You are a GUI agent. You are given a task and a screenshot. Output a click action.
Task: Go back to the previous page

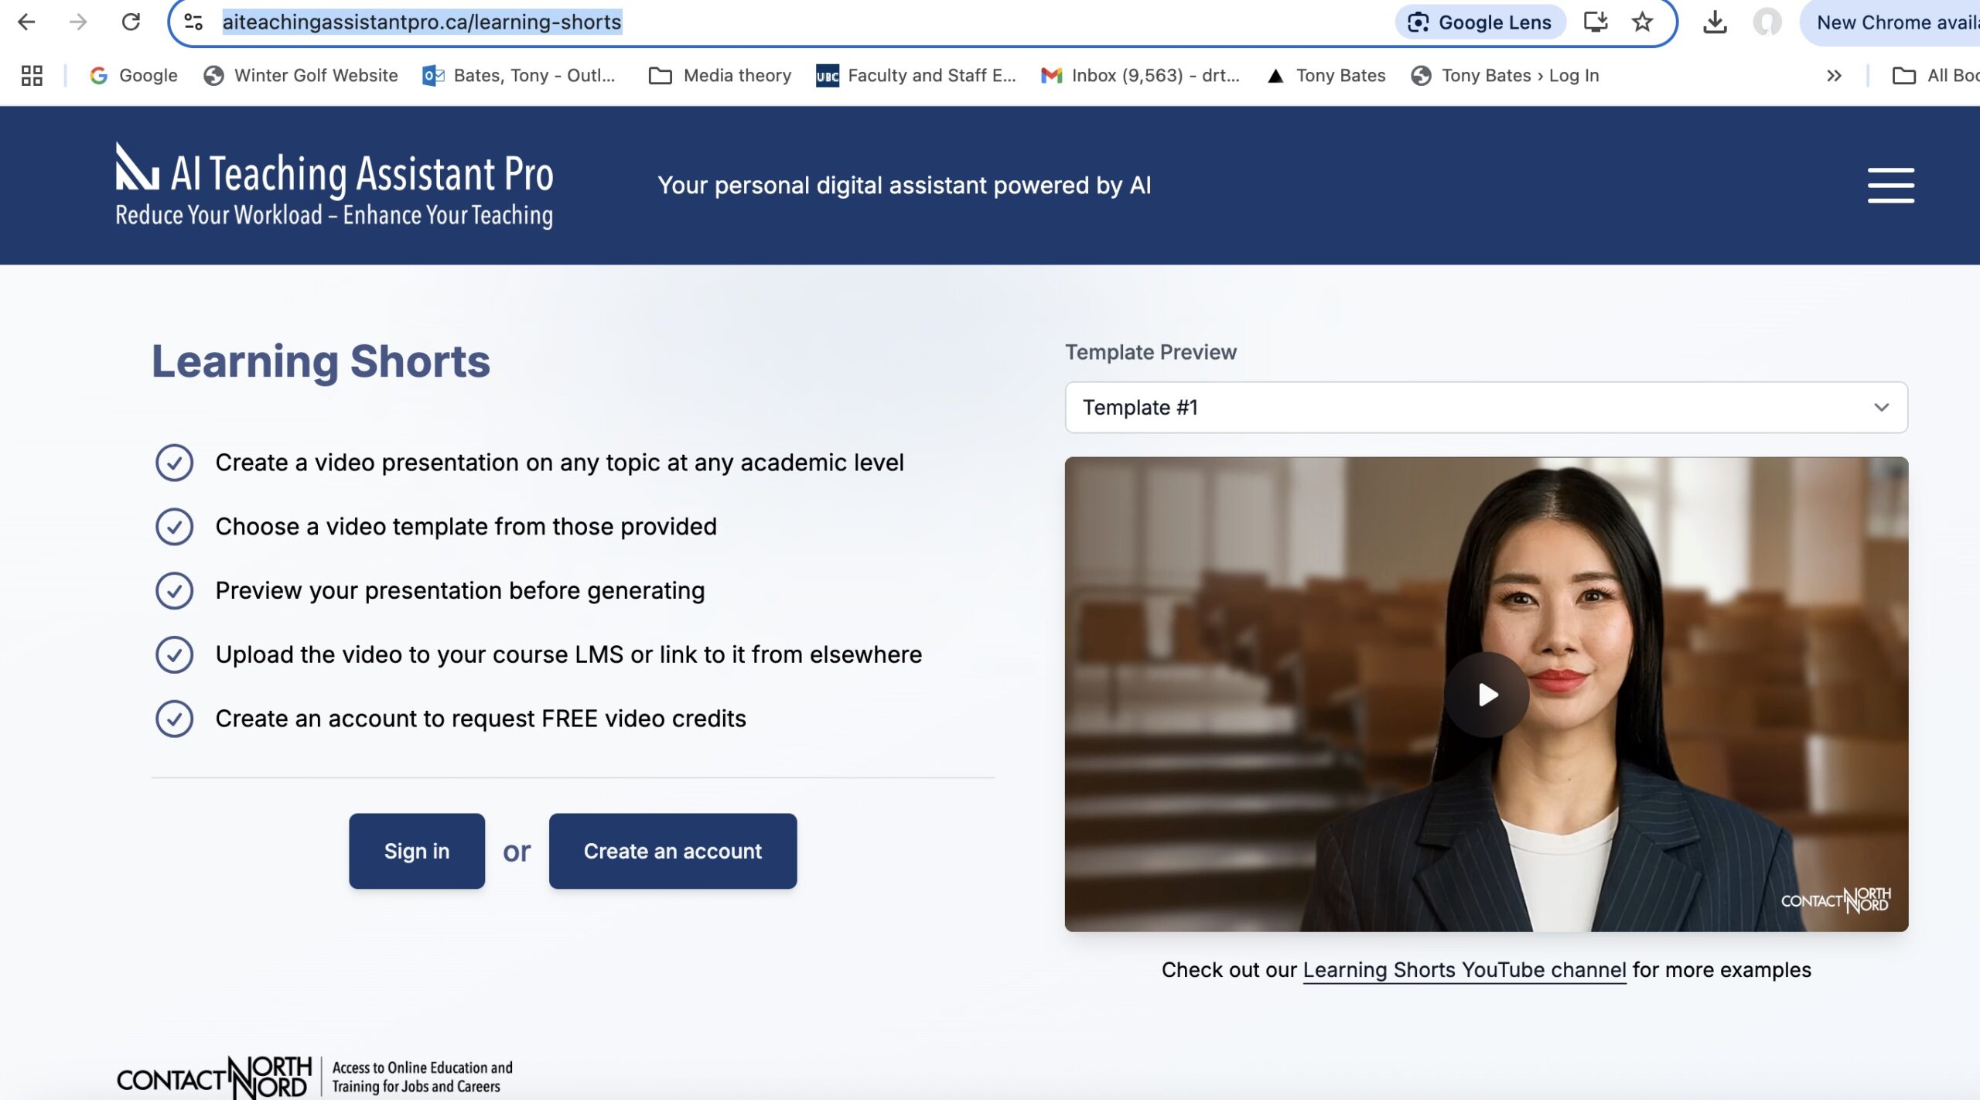click(x=26, y=22)
